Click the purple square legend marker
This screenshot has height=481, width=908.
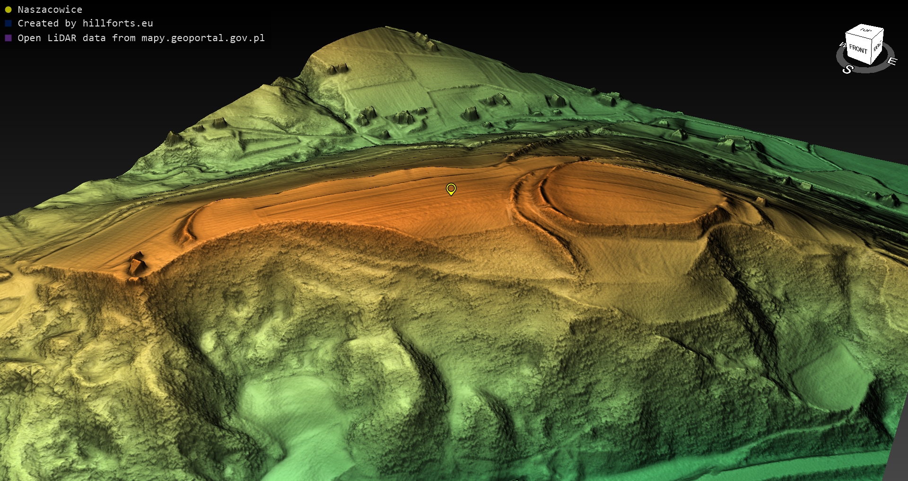[x=8, y=38]
